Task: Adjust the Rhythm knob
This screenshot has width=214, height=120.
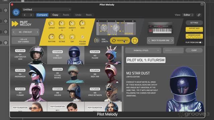Action: pyautogui.click(x=51, y=37)
